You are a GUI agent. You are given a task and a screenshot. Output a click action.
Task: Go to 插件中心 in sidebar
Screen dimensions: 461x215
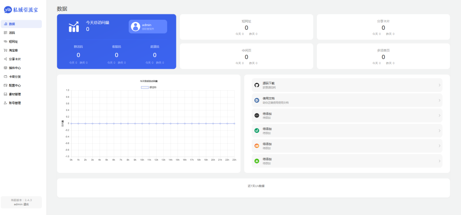click(15, 68)
